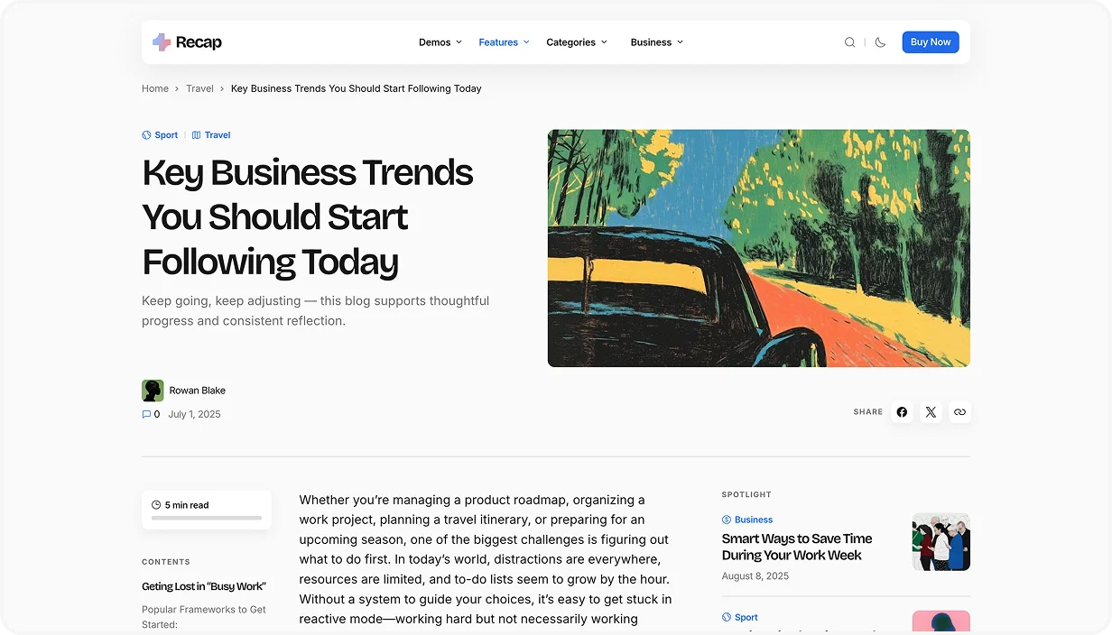Share article on X

tap(931, 412)
